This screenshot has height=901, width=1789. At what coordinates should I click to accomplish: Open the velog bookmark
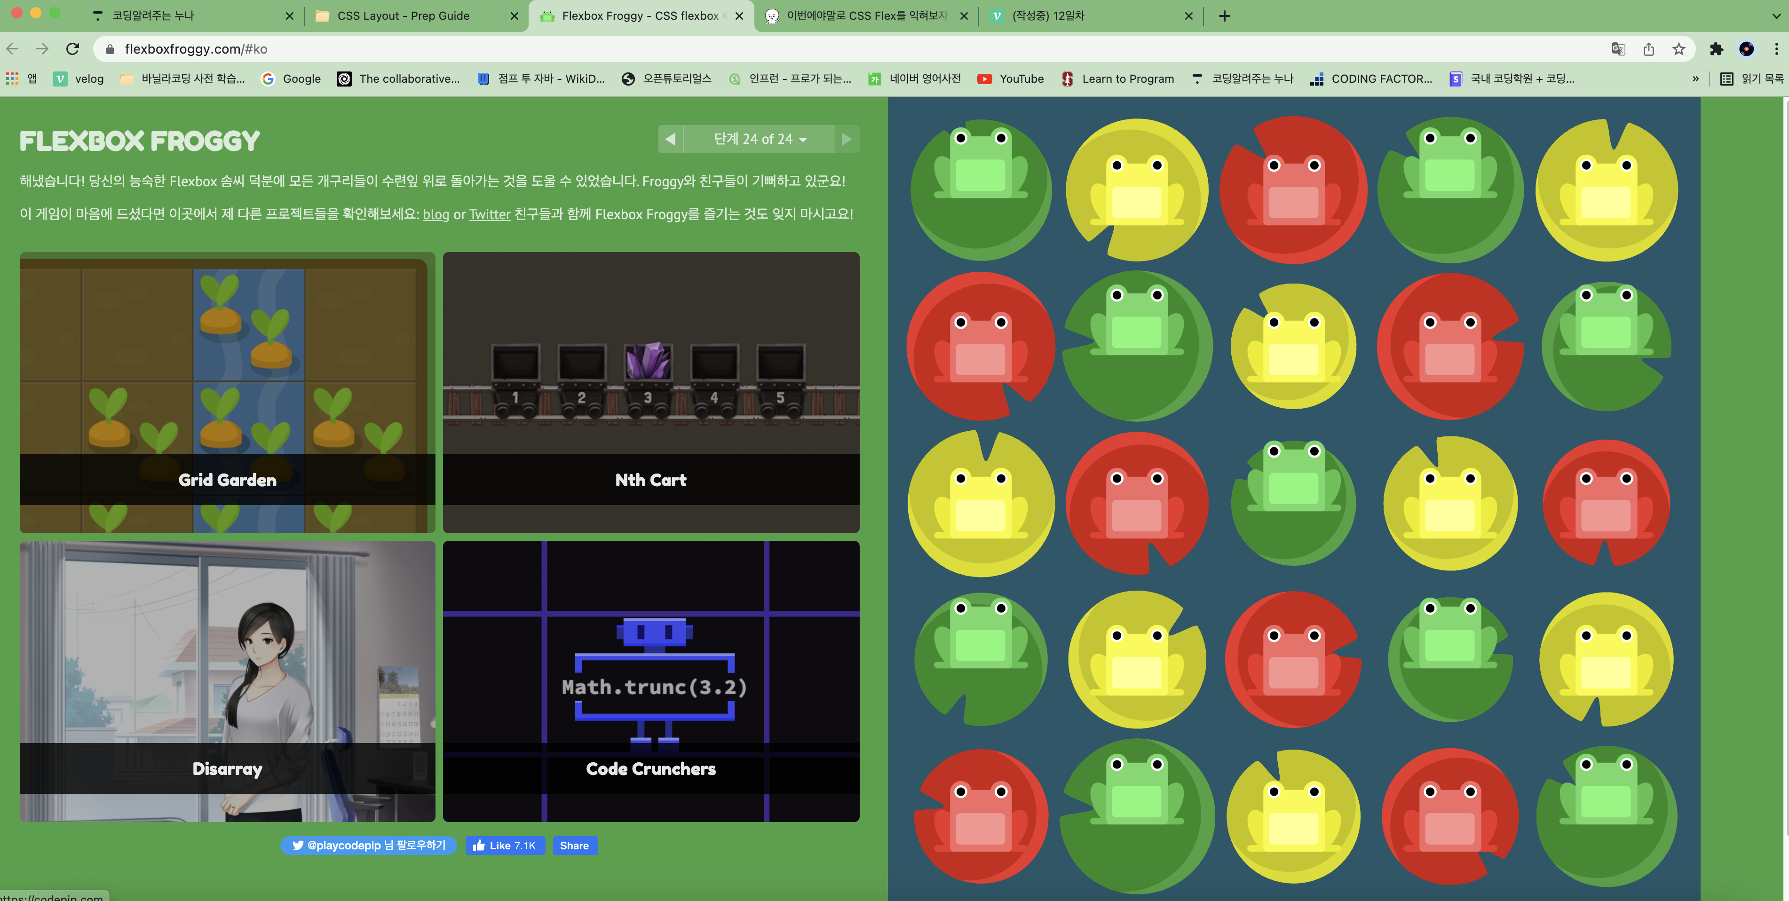[x=79, y=79]
